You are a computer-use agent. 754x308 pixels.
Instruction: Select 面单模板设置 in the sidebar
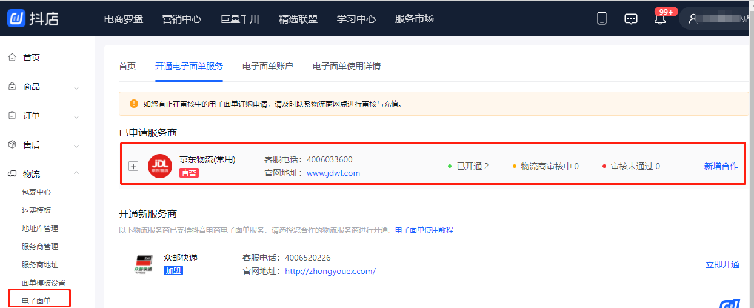point(44,283)
